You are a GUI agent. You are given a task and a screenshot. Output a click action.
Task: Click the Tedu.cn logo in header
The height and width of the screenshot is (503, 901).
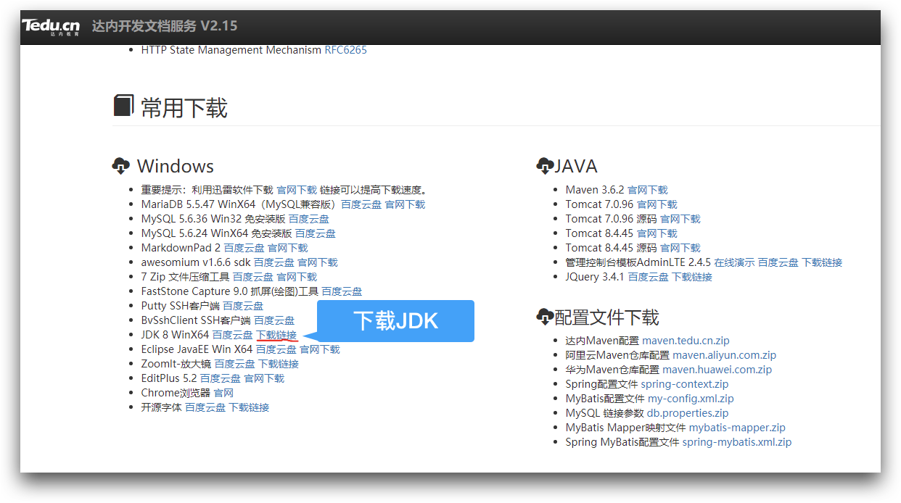(x=50, y=27)
